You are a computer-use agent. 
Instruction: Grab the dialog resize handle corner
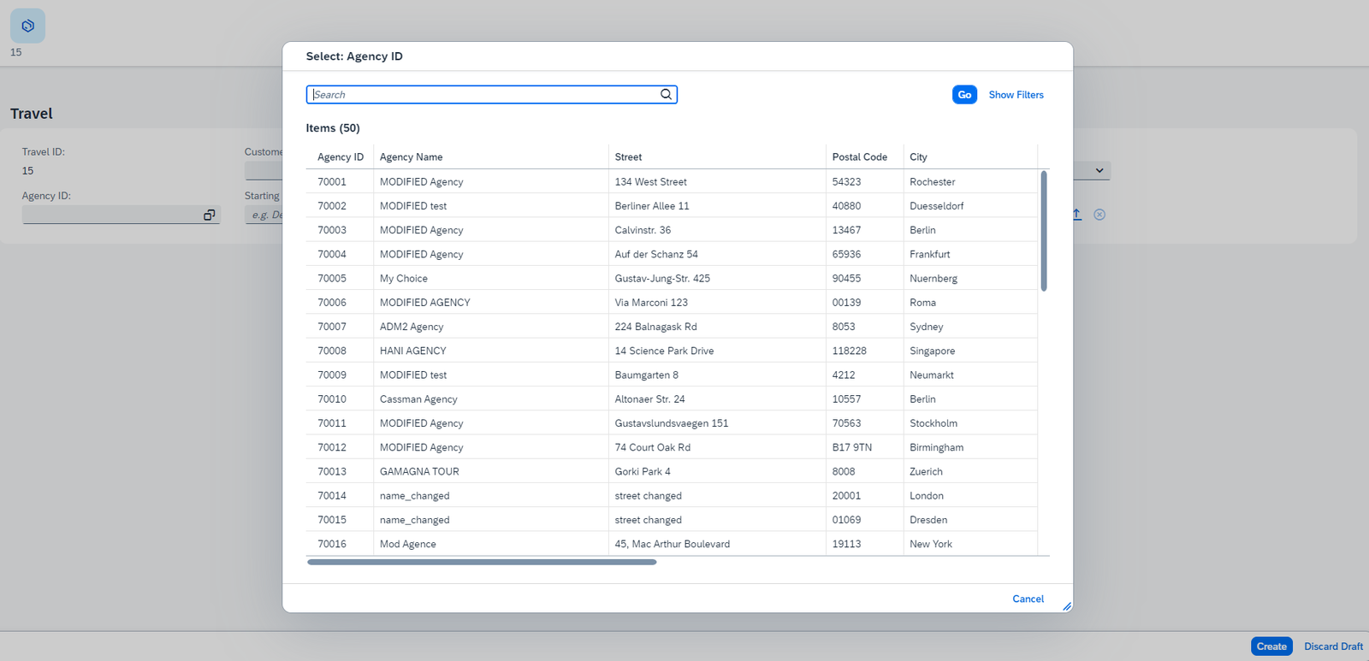1066,606
